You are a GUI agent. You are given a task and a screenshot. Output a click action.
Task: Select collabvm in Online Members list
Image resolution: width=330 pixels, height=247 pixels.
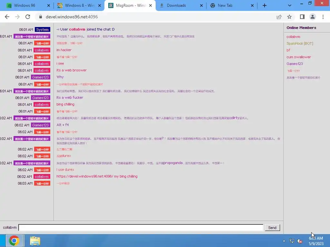point(293,37)
